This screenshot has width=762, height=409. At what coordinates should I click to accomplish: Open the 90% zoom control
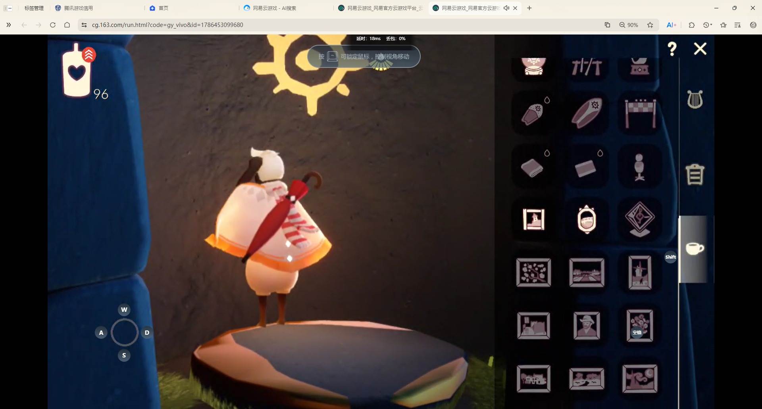pos(629,25)
